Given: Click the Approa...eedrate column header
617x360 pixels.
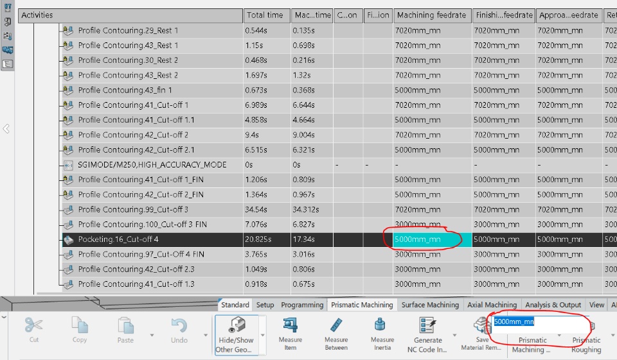Looking at the screenshot, I should (569, 15).
